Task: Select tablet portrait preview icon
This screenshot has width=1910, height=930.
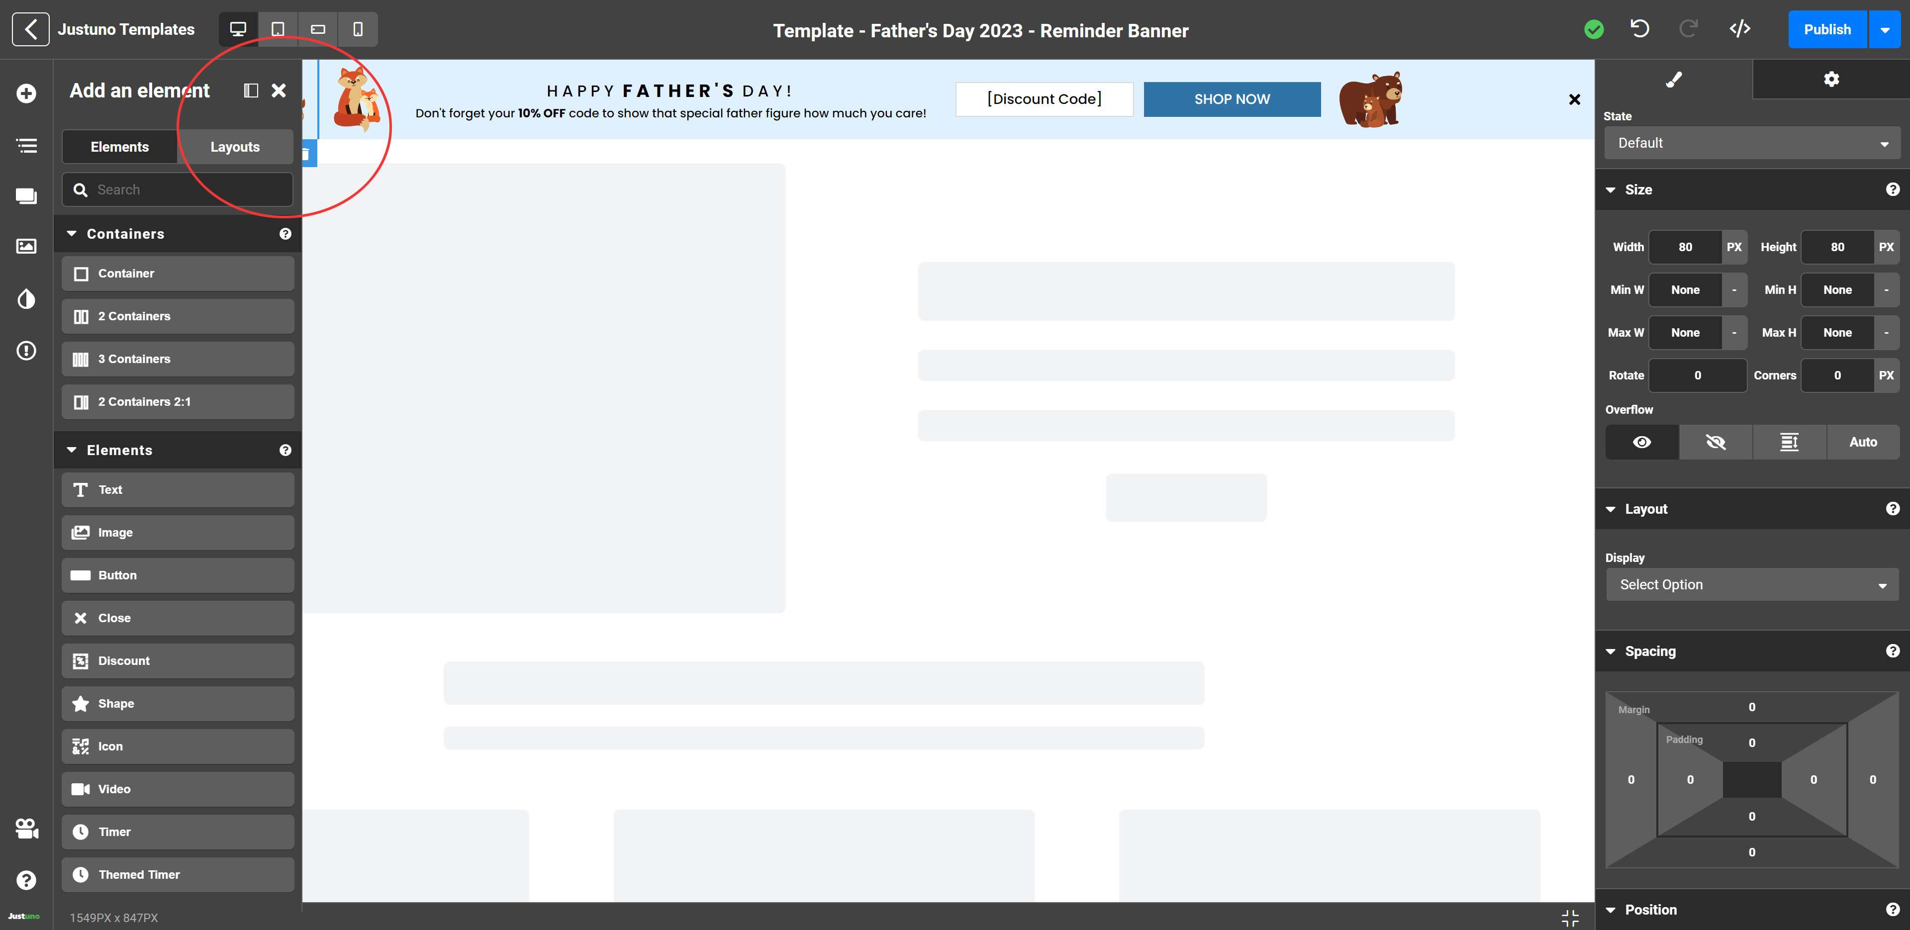Action: point(278,29)
